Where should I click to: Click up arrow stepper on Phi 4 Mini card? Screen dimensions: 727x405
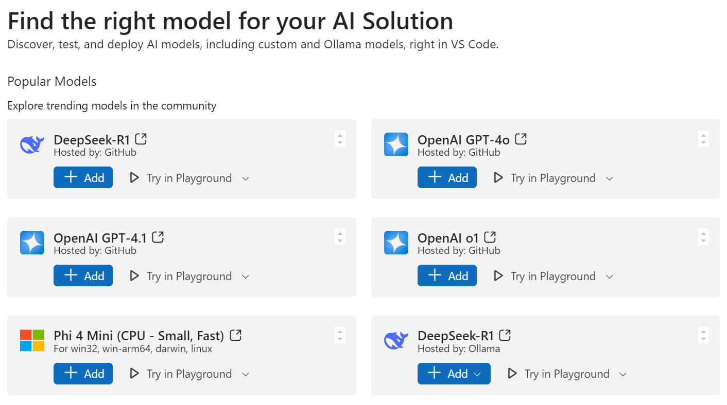click(x=340, y=332)
